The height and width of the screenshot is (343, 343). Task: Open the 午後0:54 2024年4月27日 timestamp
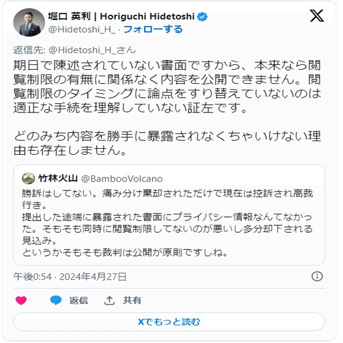tap(70, 277)
